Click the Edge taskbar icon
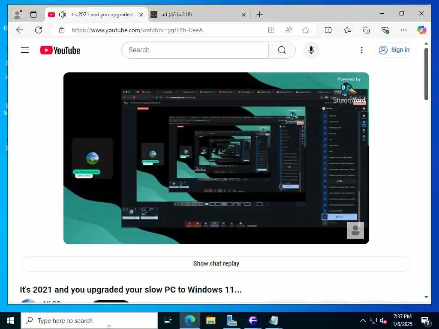Screen dimensions: 439x329 tap(190, 320)
